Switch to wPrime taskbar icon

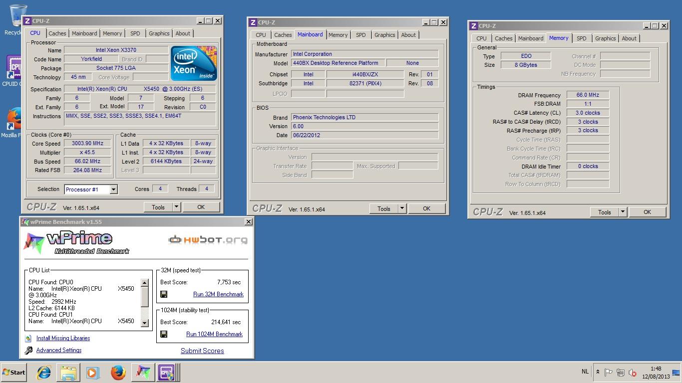[142, 373]
